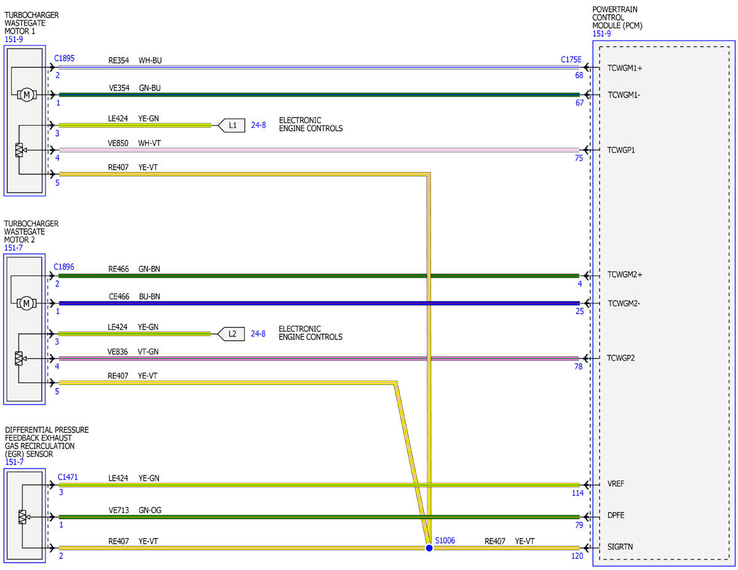Click the PCM pin number 68
Screen dimensions: 738x570
579,75
